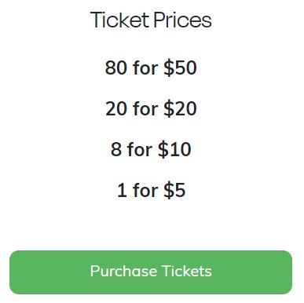This screenshot has width=304, height=303.
Task: Click the 20 for $20 price line
Action: tap(151, 108)
